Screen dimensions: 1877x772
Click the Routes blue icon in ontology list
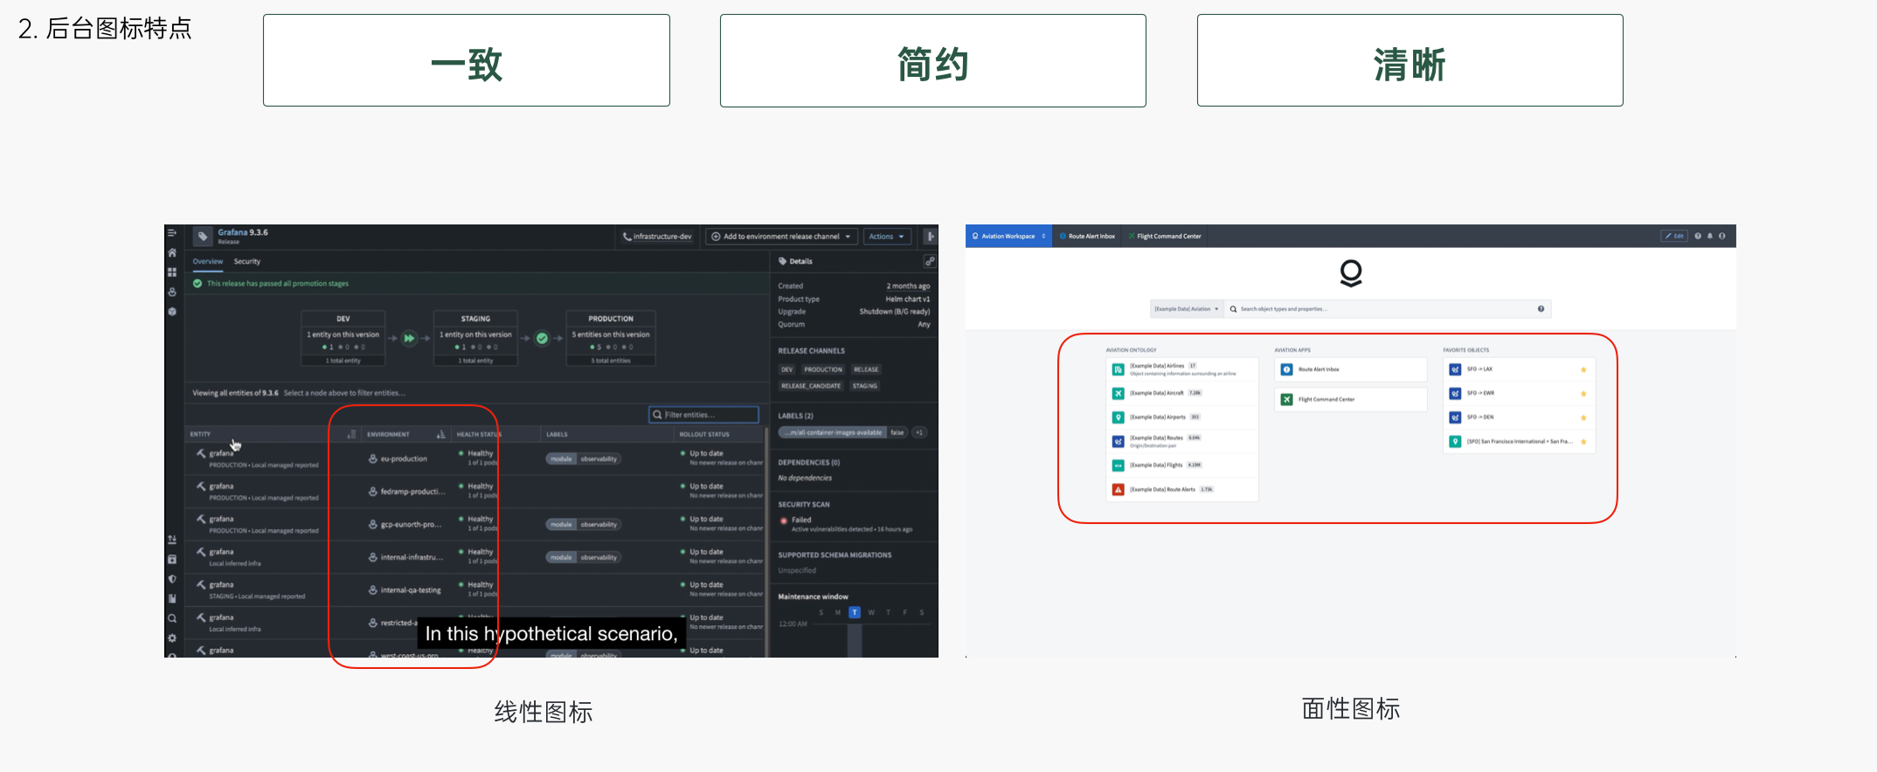point(1118,441)
